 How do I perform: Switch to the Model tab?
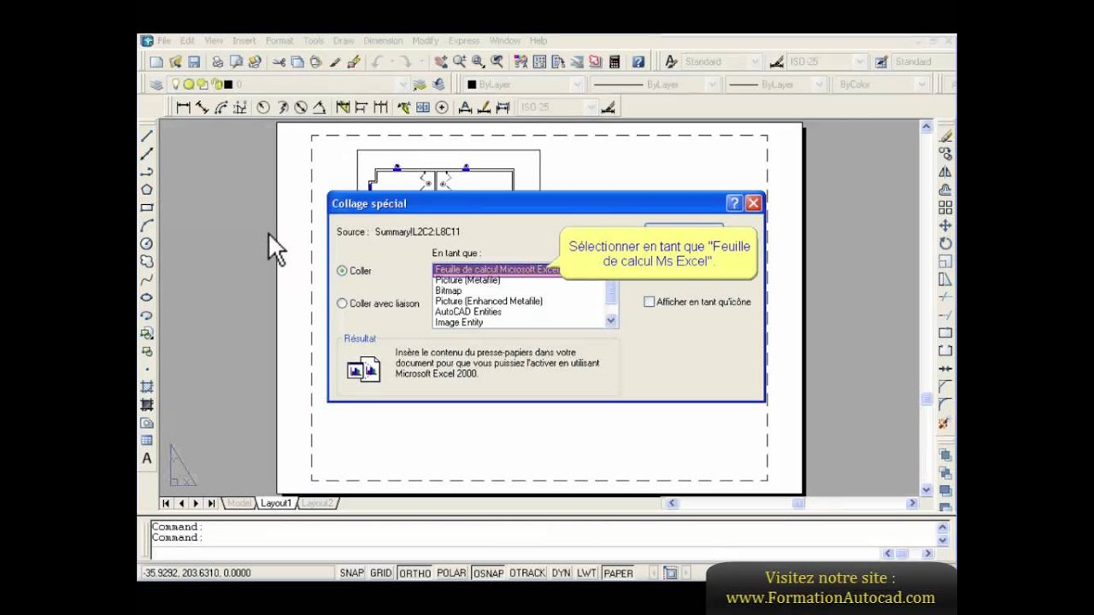coord(239,504)
